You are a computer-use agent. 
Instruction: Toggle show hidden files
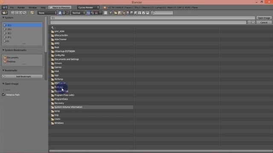pyautogui.click(x=106, y=13)
